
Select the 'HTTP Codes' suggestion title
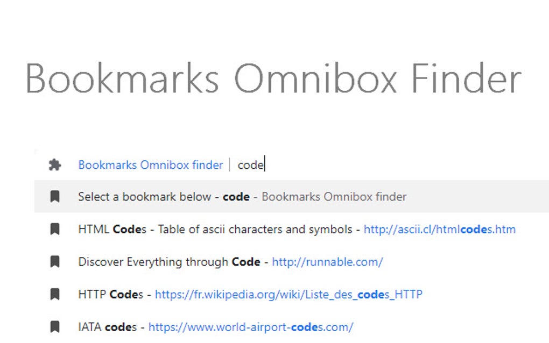click(110, 294)
